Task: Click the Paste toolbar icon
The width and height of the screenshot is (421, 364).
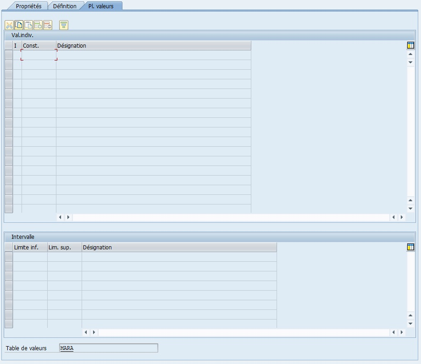Action: click(28, 25)
